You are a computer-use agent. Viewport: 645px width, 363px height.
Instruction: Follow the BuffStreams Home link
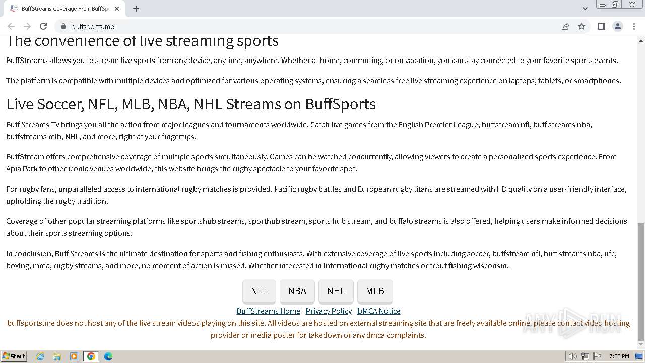point(268,311)
